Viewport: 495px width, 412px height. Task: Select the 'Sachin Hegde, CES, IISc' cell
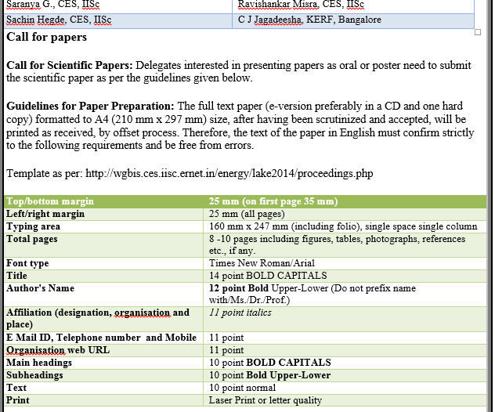pos(57,20)
